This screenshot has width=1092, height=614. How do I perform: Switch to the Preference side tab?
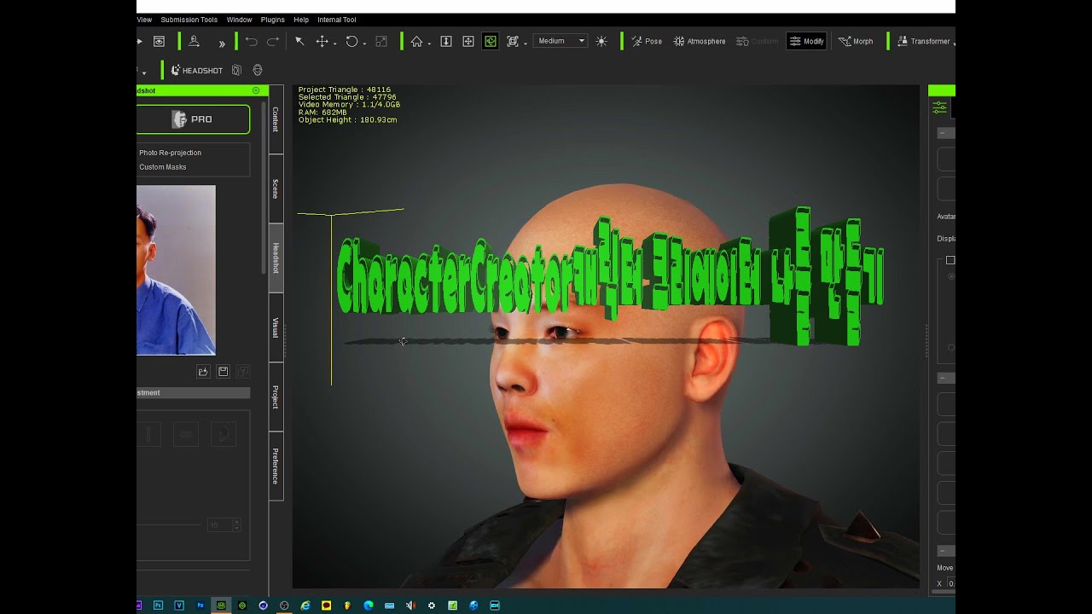coord(276,466)
